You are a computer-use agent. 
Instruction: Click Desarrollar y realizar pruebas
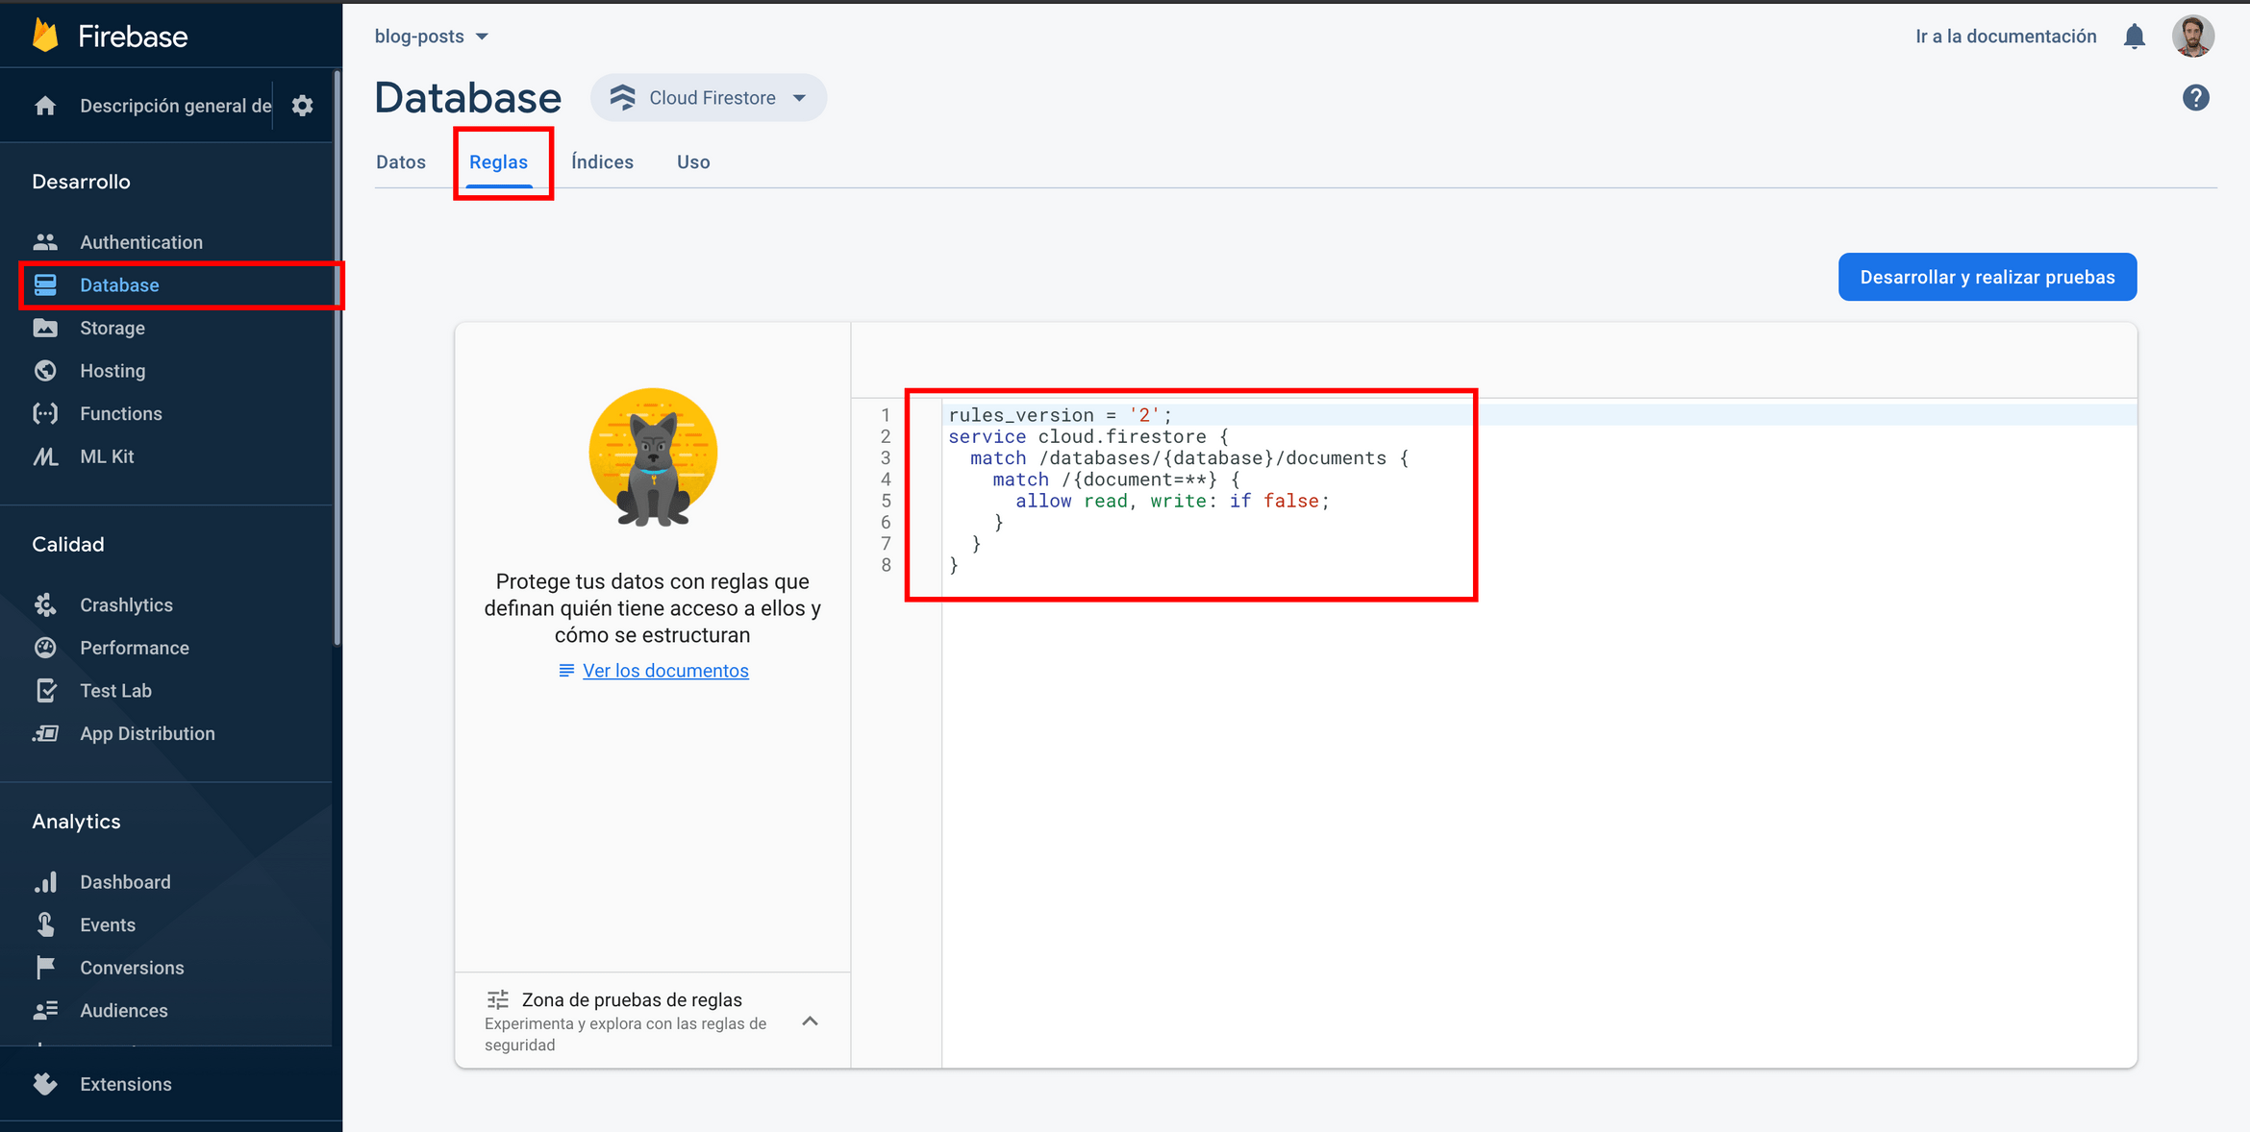1987,277
